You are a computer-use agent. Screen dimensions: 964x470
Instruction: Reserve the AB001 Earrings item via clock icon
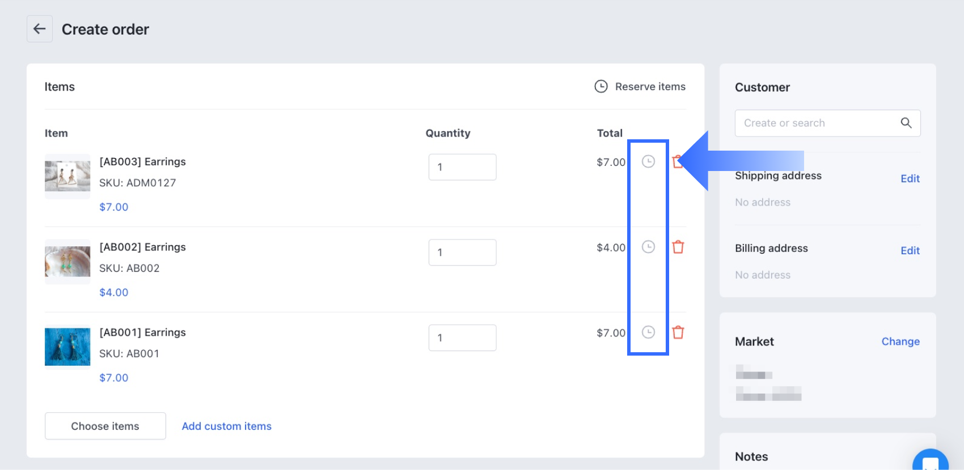pos(648,332)
